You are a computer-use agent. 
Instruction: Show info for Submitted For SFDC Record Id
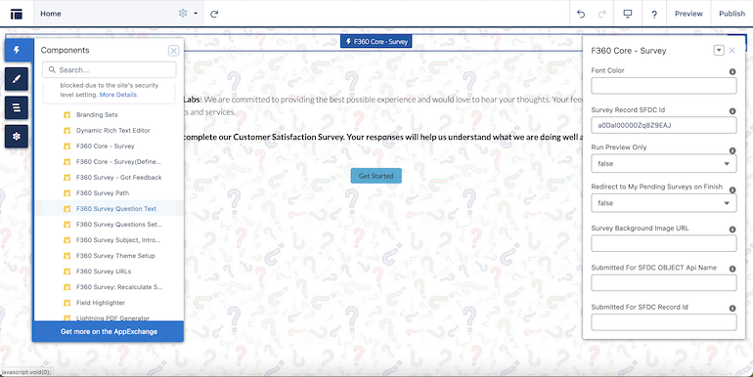(x=732, y=309)
